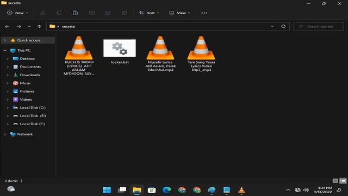Open the Sort options dropdown

tap(149, 13)
